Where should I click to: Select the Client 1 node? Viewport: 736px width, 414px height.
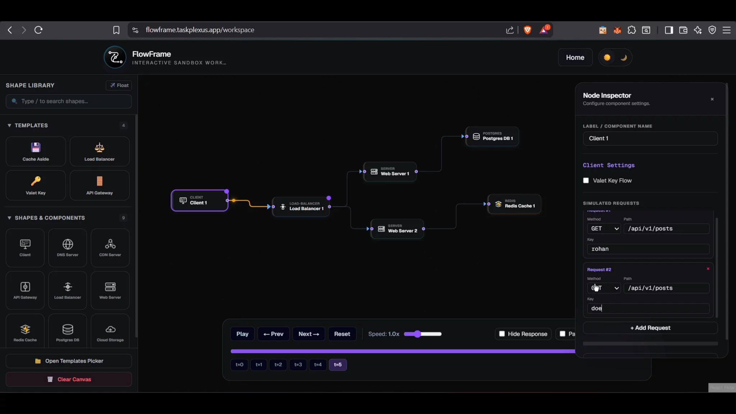pos(200,200)
